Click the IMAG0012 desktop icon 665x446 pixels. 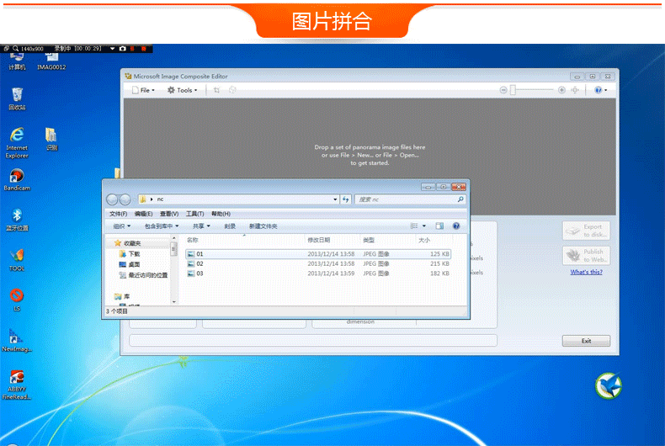(51, 61)
